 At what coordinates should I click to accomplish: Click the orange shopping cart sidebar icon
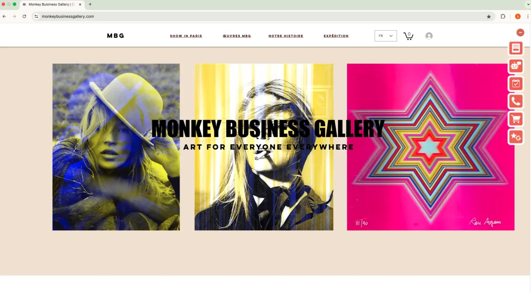(516, 119)
